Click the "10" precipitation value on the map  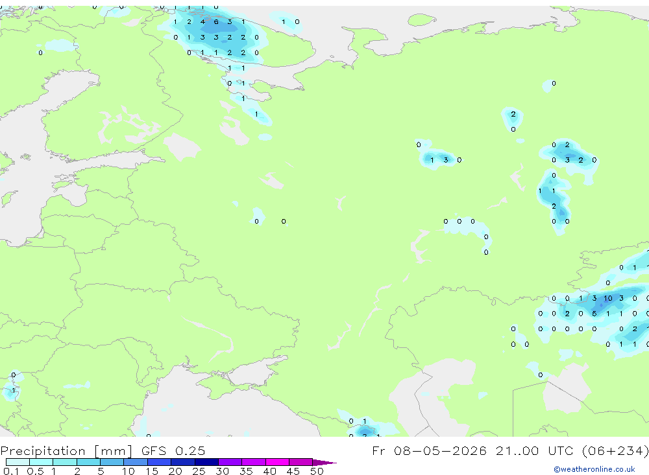[607, 299]
